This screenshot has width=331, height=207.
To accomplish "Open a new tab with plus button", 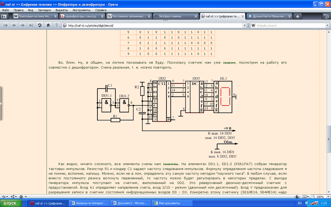I will [x=298, y=16].
